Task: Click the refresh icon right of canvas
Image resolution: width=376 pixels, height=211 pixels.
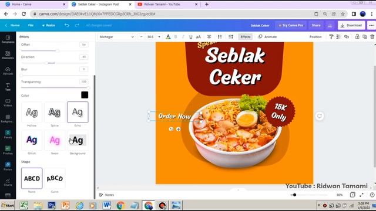Action: pyautogui.click(x=320, y=116)
